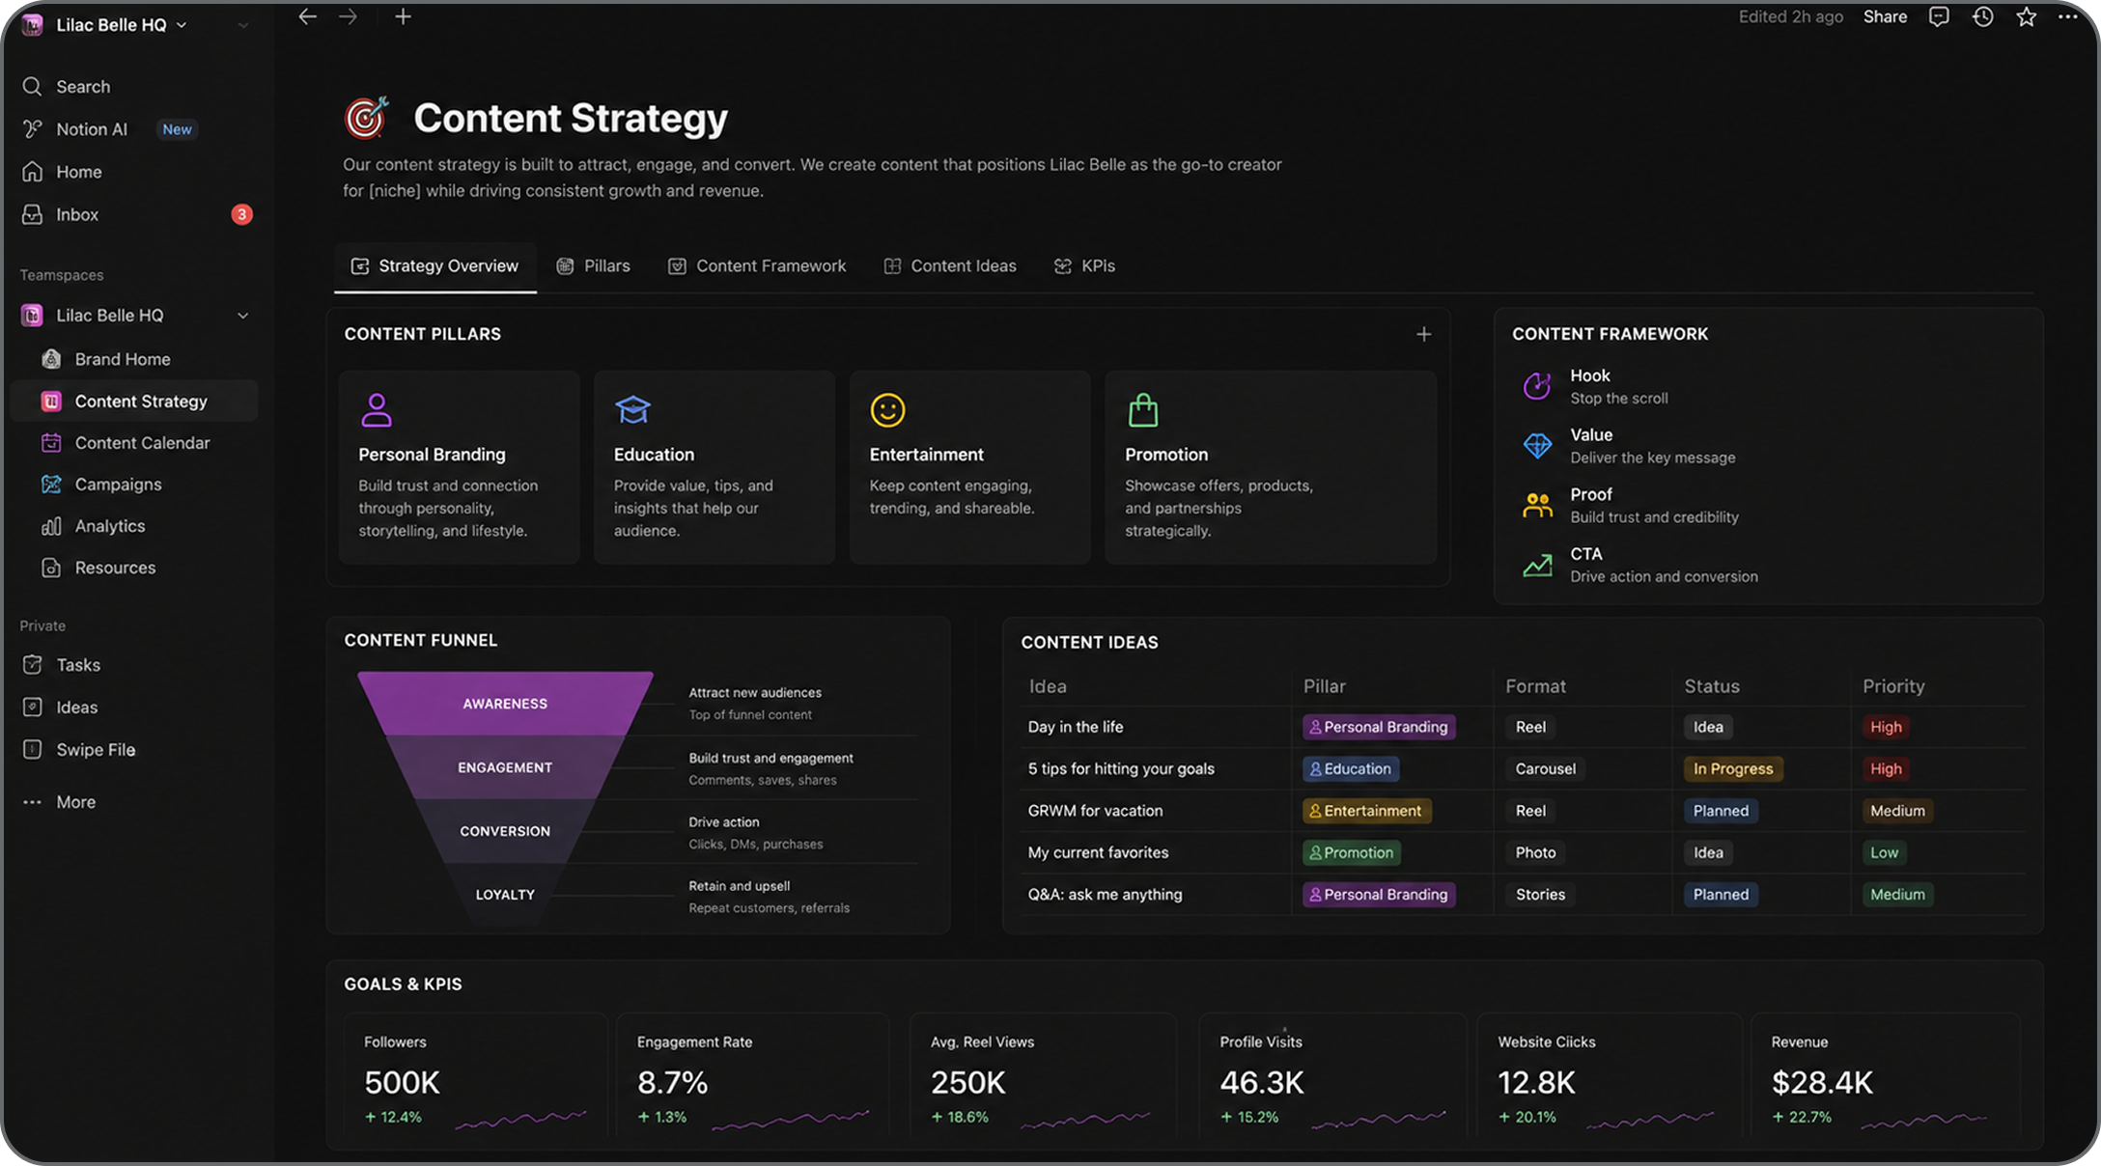
Task: Click the forward navigation arrow
Action: tap(348, 16)
